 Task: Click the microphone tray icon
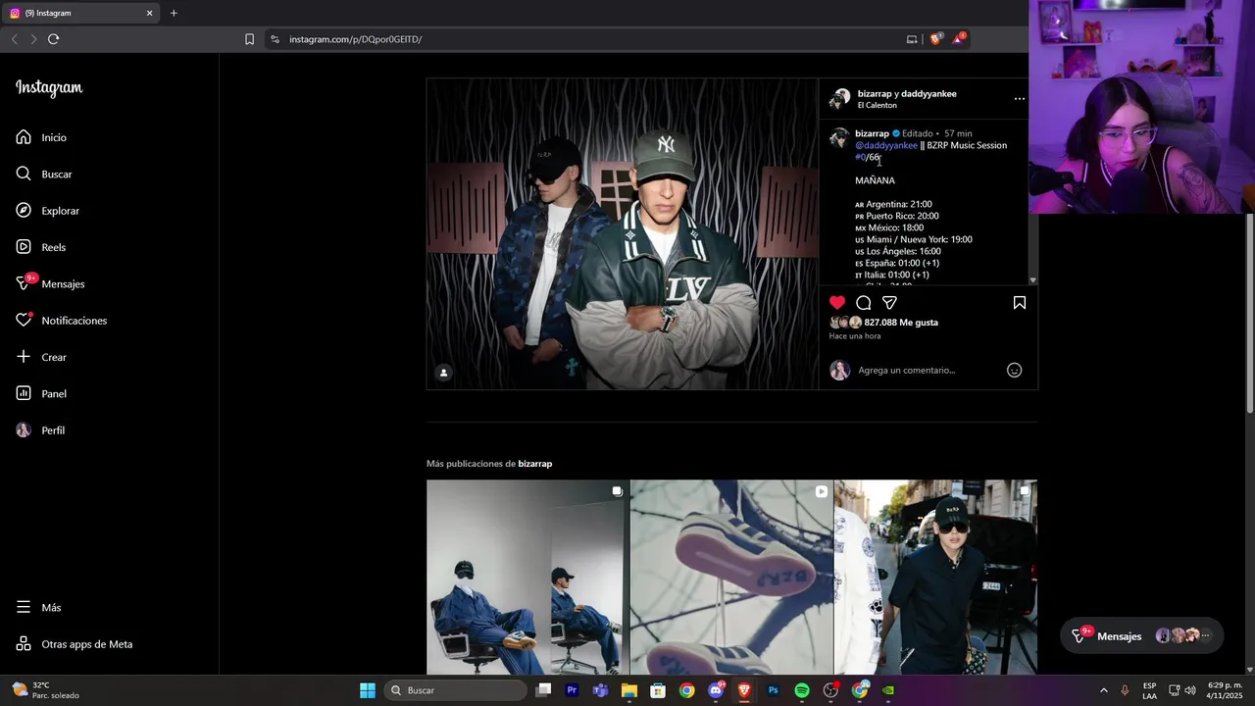[1125, 690]
